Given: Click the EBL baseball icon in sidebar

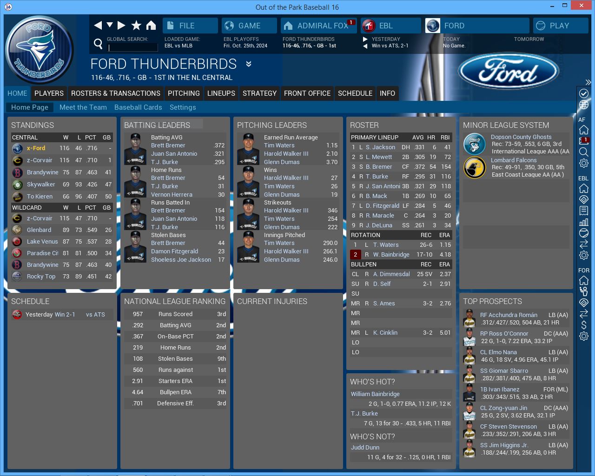Looking at the screenshot, I should pos(584,233).
